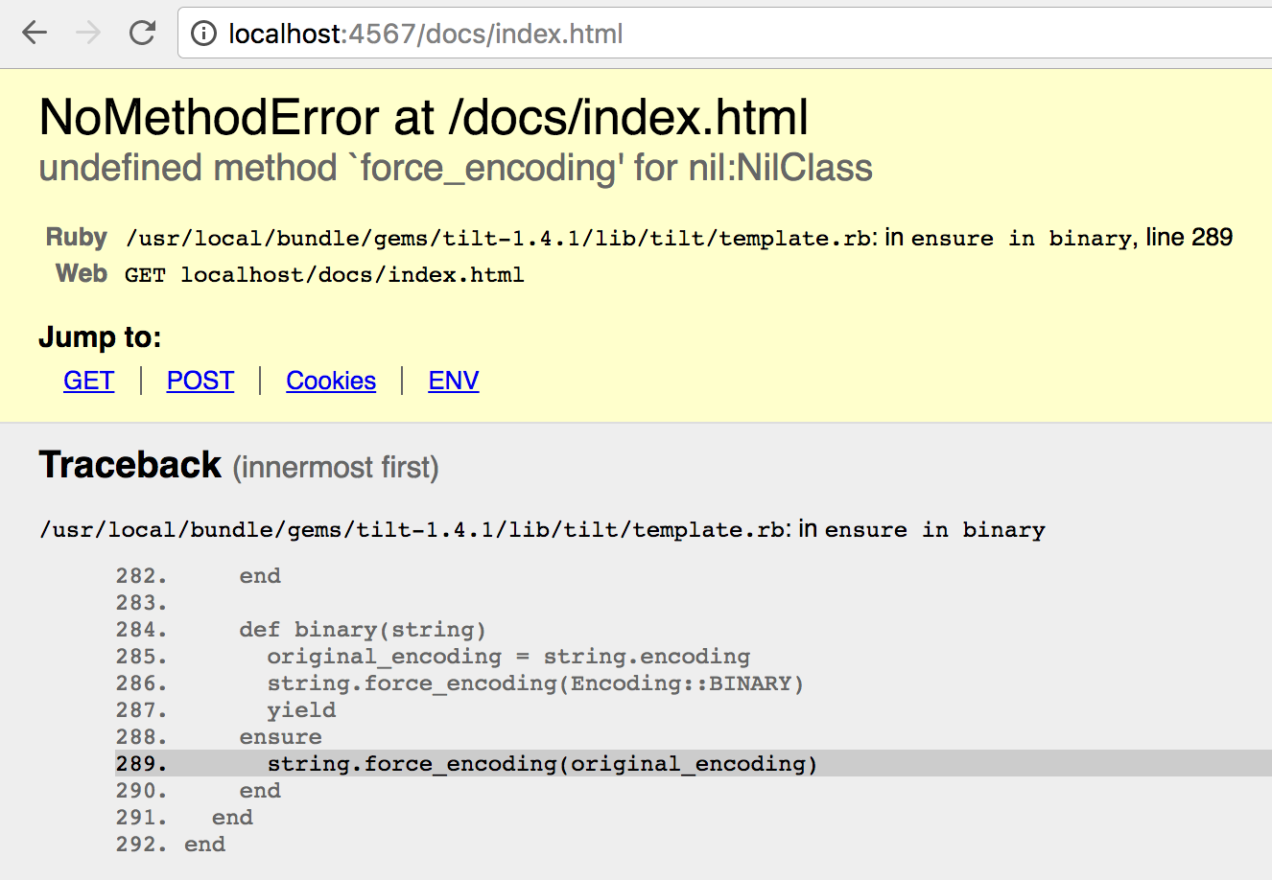Click the GET localhost/docs/index.html Web entry
The width and height of the screenshot is (1272, 880).
click(x=323, y=274)
